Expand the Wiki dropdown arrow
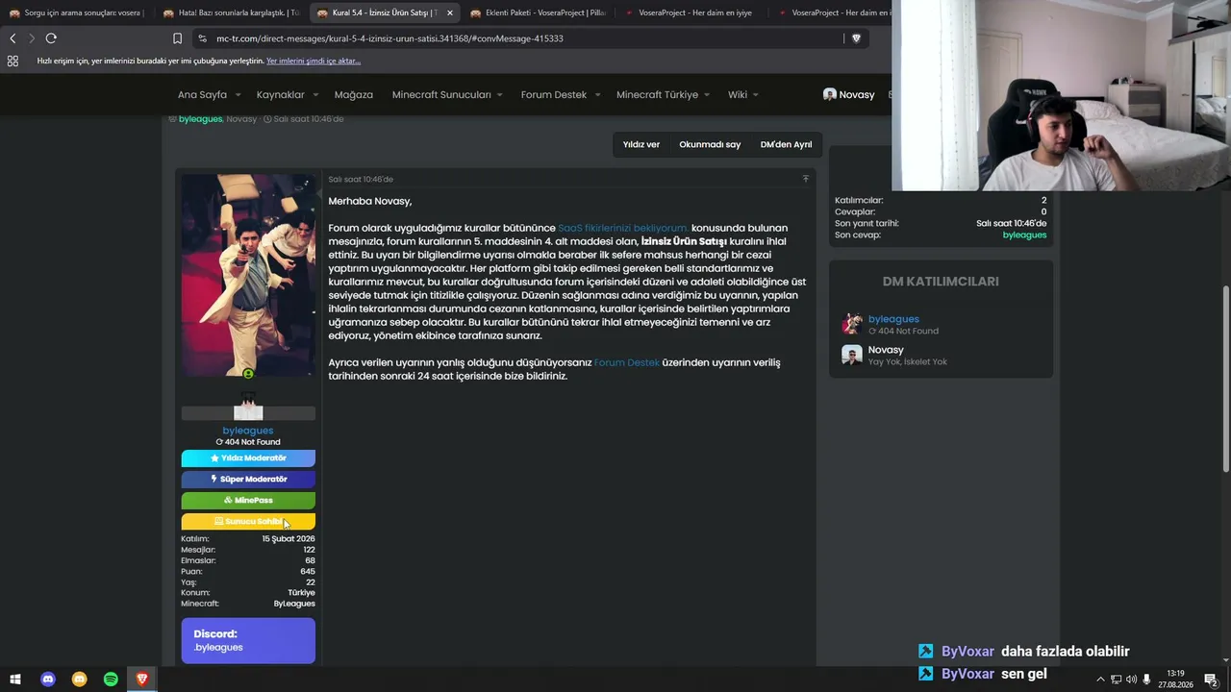This screenshot has height=692, width=1231. coord(756,95)
